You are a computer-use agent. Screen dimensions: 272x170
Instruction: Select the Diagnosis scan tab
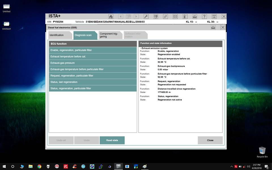85,35
